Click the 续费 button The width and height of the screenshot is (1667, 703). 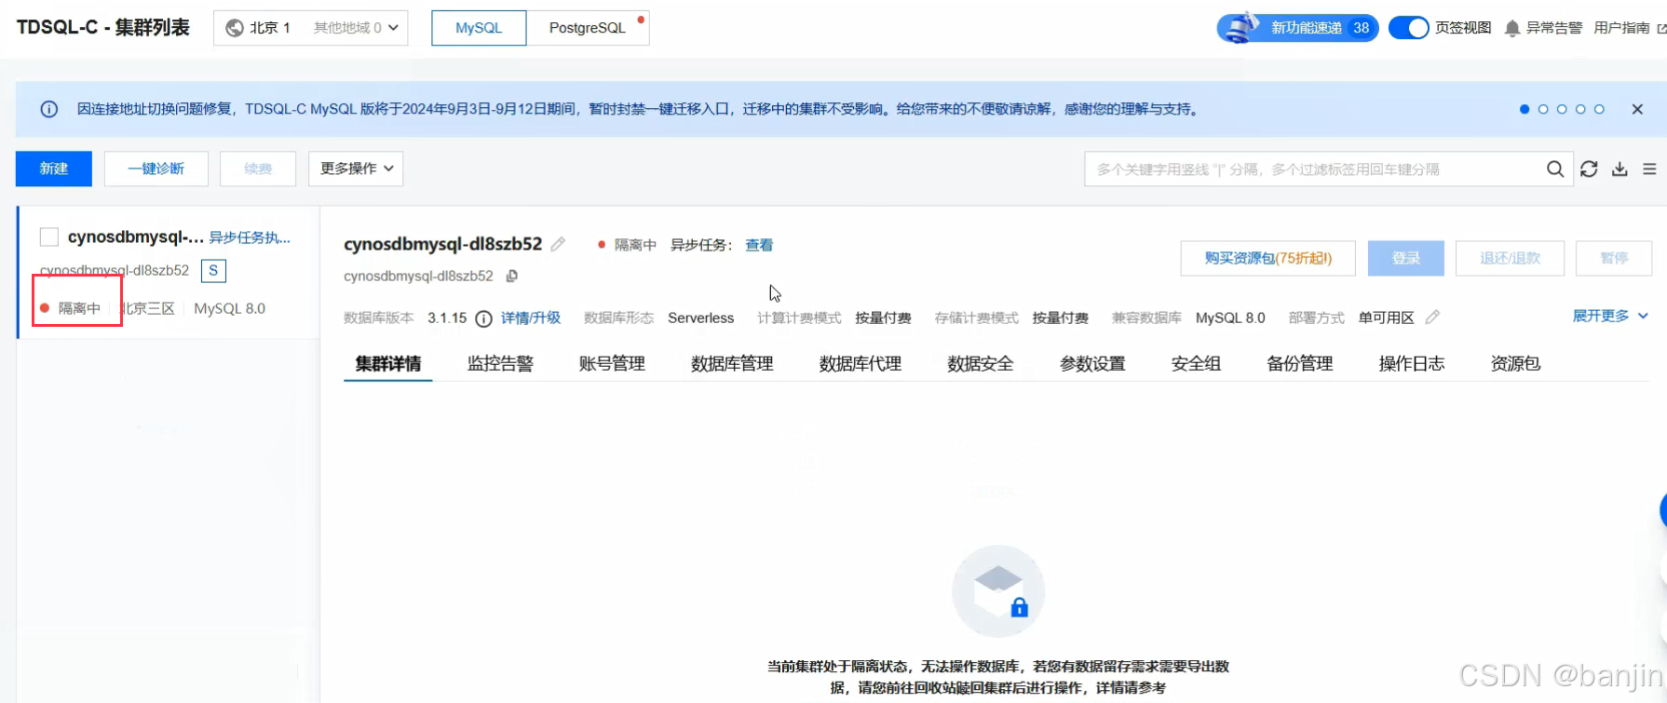[x=258, y=169]
